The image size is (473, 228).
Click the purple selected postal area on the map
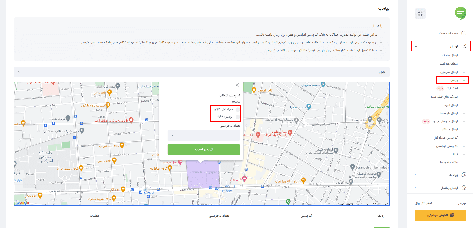point(203,174)
